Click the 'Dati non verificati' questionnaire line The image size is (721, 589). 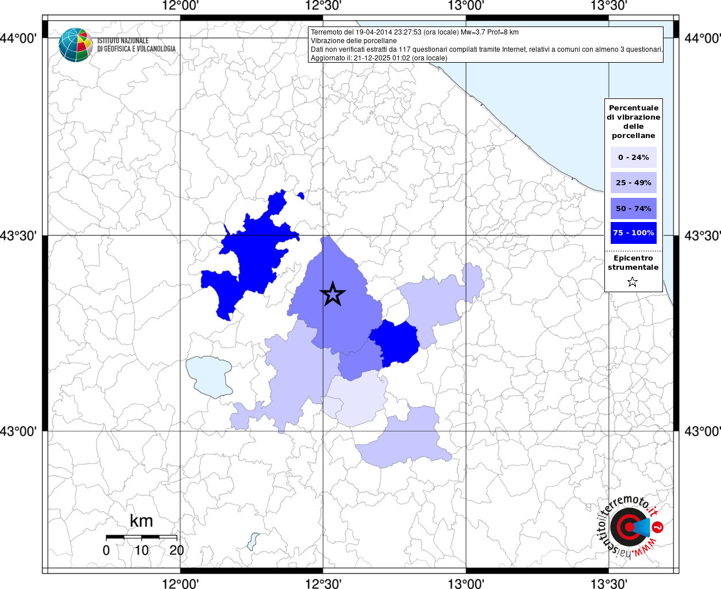click(x=487, y=49)
